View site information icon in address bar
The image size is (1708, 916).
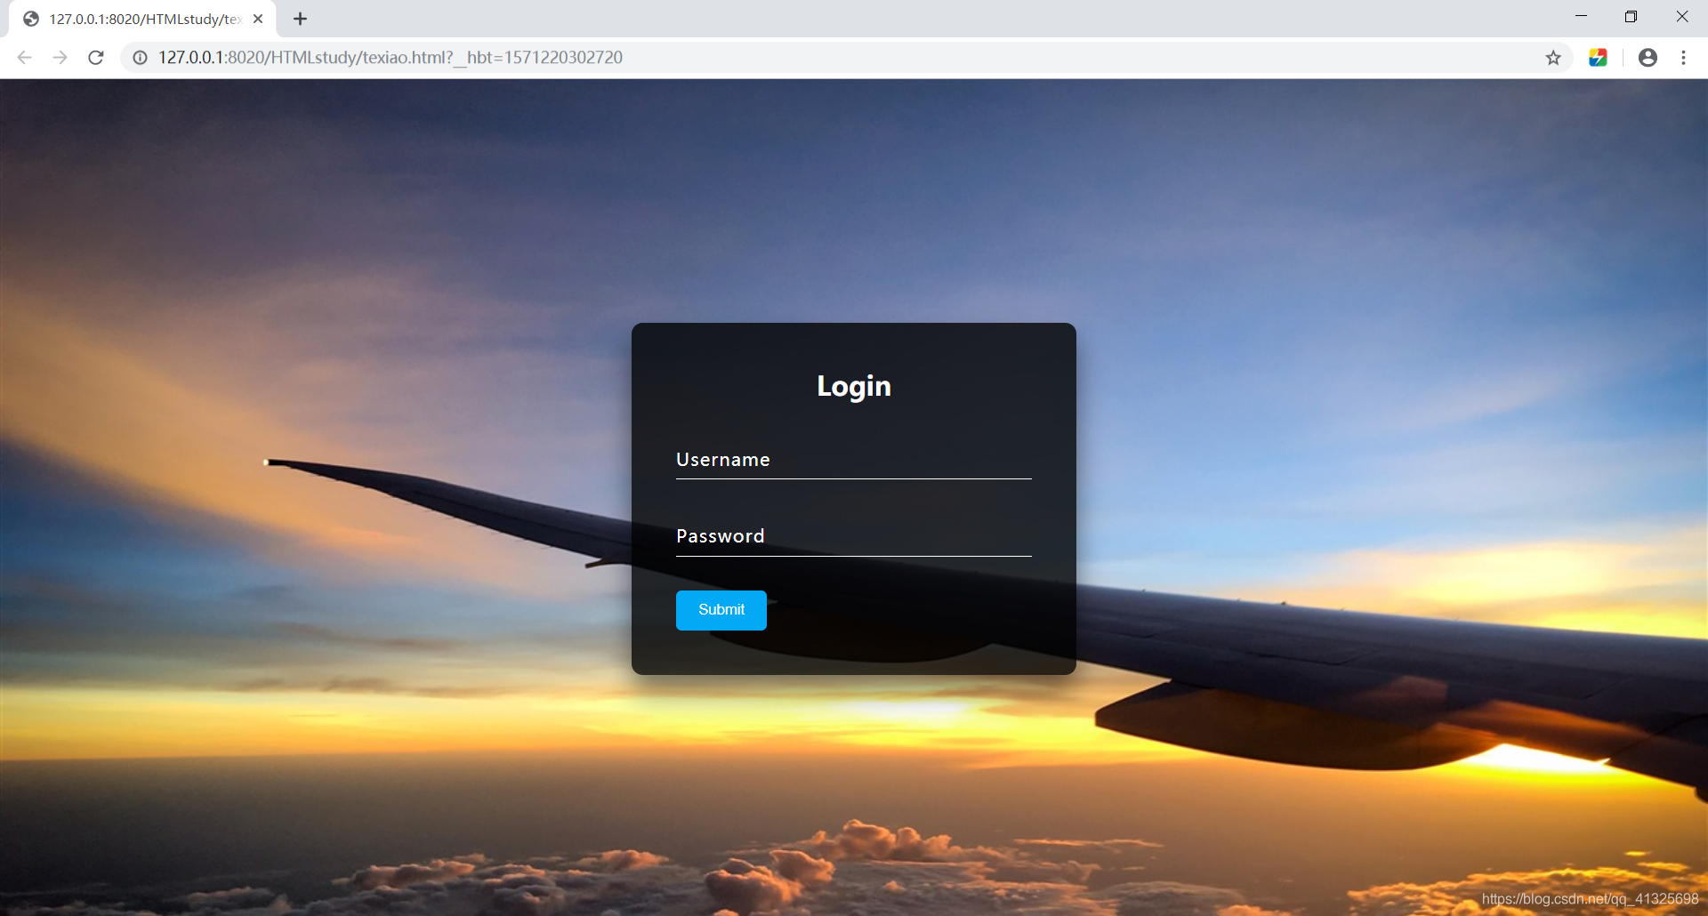tap(140, 58)
